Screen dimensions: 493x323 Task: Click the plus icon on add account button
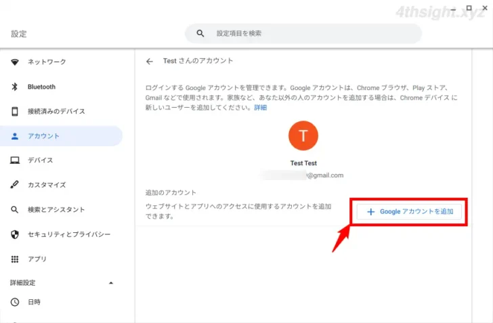tap(370, 212)
